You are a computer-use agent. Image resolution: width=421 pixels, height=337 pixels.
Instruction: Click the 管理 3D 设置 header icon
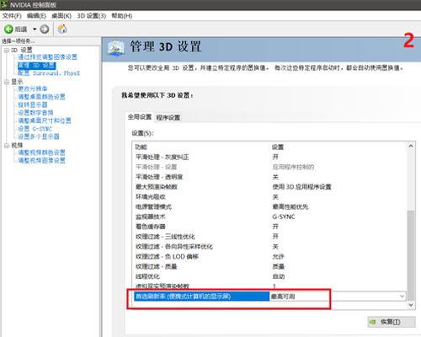tap(116, 48)
